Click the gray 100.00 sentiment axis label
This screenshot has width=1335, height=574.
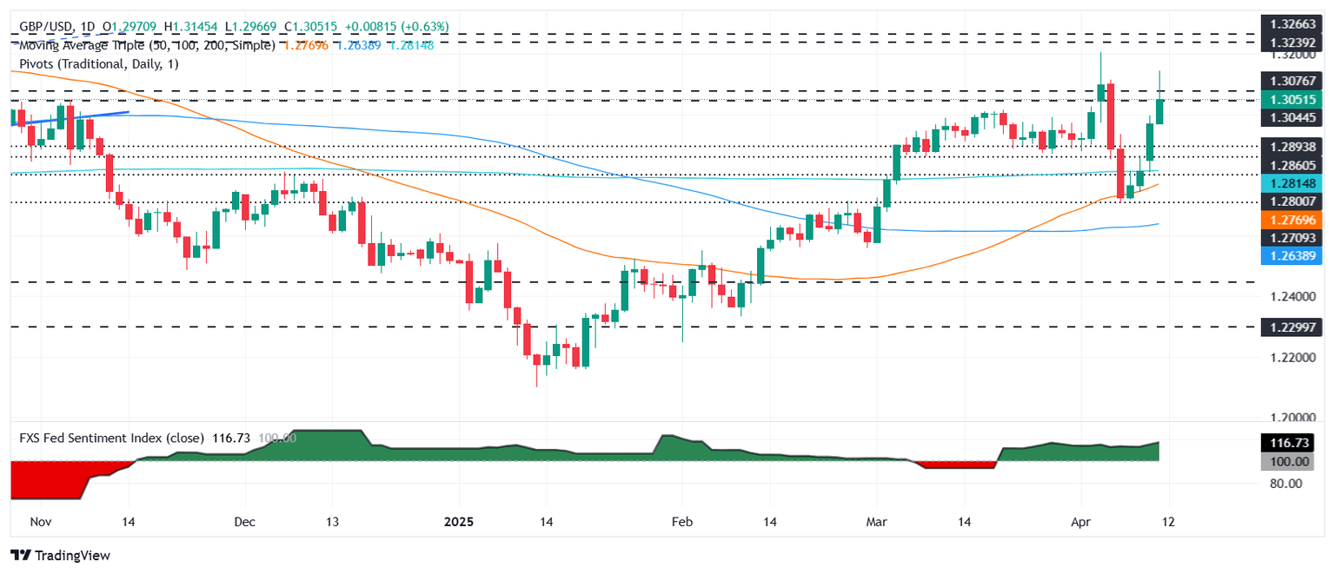click(1292, 460)
